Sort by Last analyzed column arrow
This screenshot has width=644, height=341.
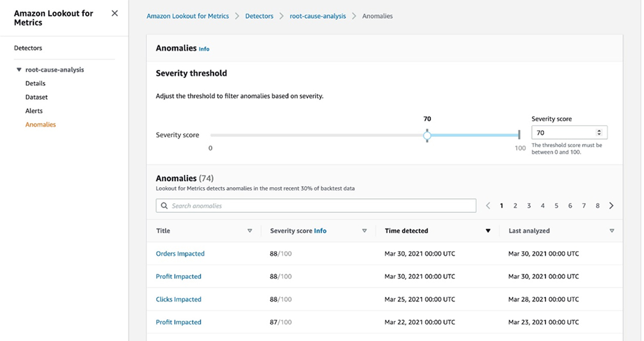(612, 231)
